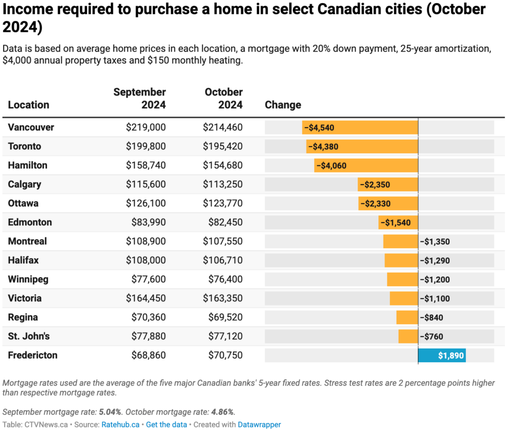Select the Edmonton row label
Viewport: 518px width, 431px height.
click(30, 222)
